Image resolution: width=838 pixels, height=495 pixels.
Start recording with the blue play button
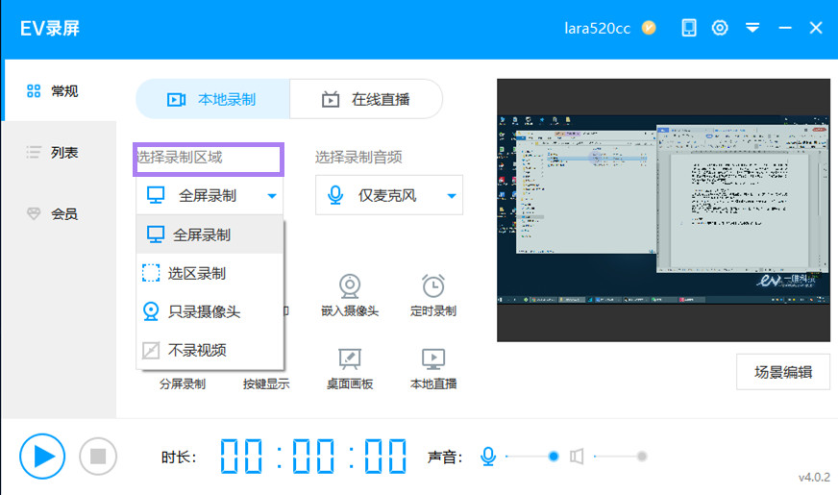(42, 457)
